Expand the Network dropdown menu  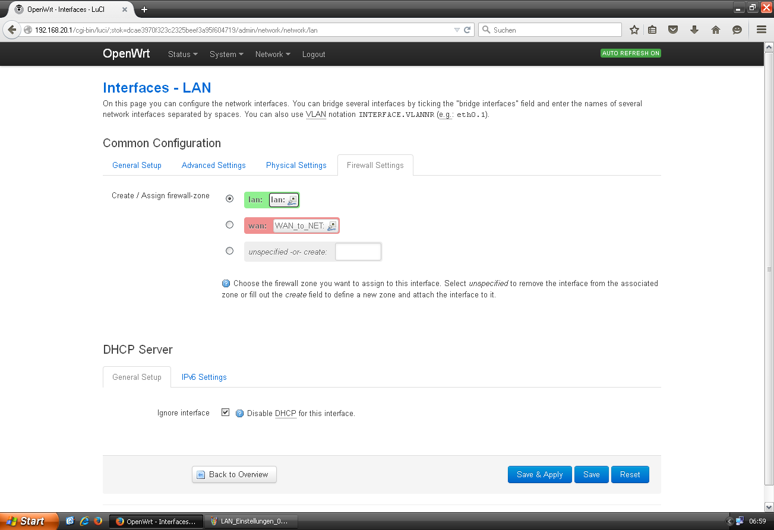pos(273,54)
